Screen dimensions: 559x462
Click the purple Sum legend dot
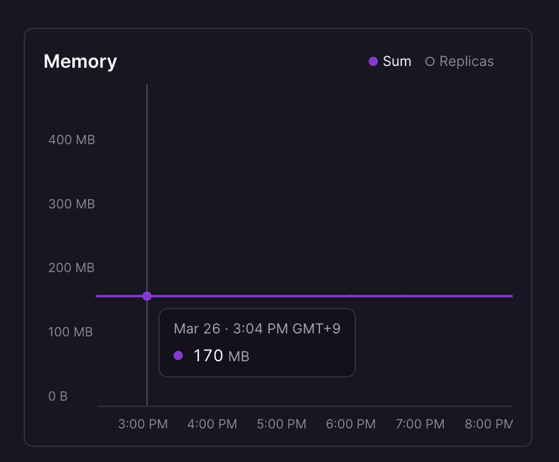tap(373, 61)
